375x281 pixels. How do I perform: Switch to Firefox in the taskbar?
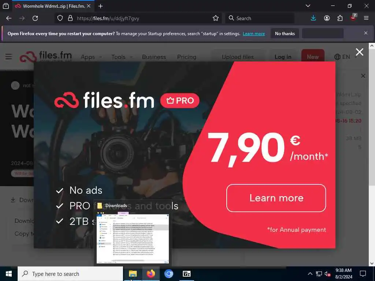[x=151, y=274]
